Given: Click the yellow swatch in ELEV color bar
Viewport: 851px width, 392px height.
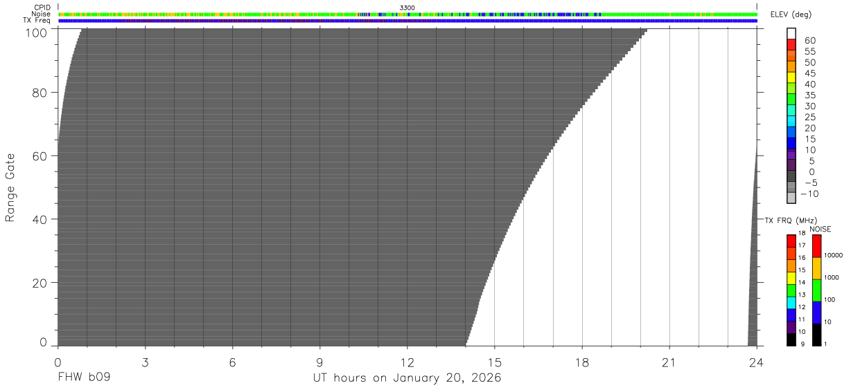Looking at the screenshot, I should (791, 77).
